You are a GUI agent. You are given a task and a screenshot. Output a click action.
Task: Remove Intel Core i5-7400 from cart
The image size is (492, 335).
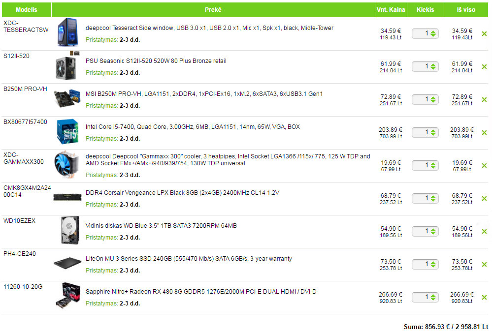coord(484,132)
